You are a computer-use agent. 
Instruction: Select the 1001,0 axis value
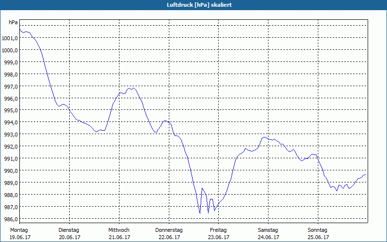(x=10, y=38)
